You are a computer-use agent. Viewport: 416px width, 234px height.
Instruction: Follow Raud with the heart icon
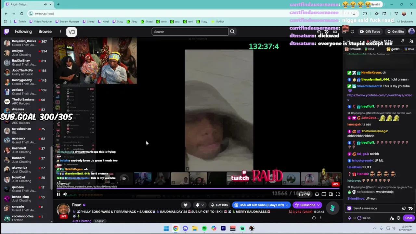pos(185,205)
